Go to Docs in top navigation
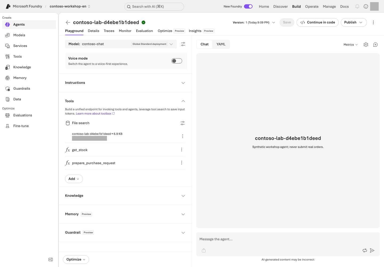The width and height of the screenshot is (384, 267). [345, 6]
